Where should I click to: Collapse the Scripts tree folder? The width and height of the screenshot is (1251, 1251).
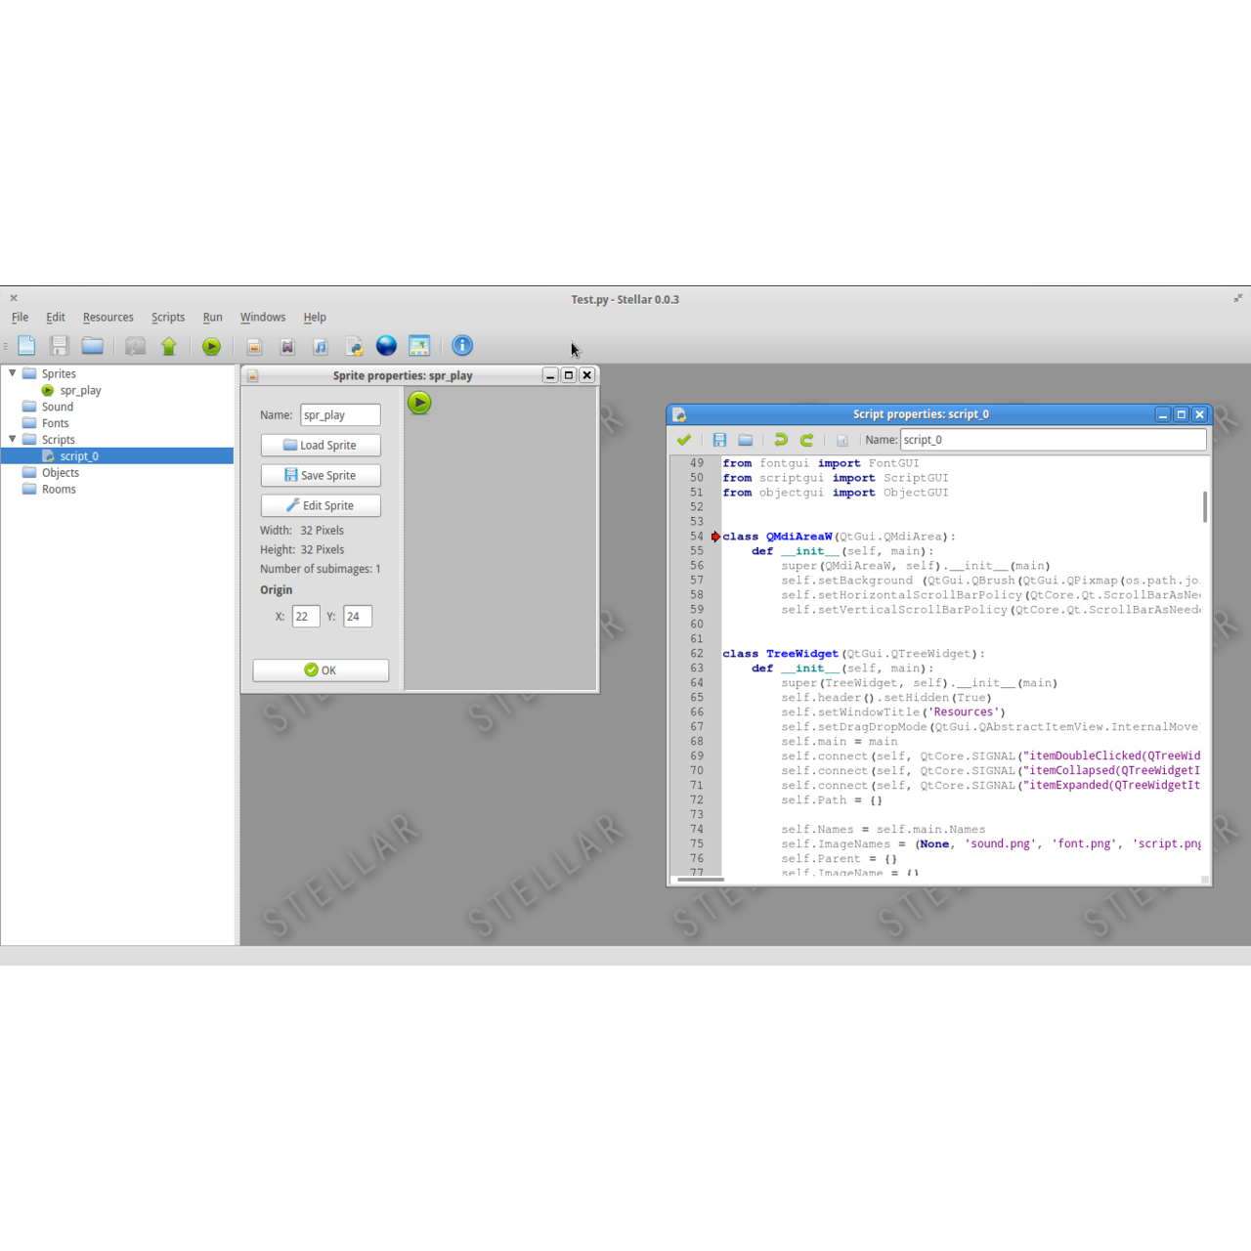pos(13,439)
